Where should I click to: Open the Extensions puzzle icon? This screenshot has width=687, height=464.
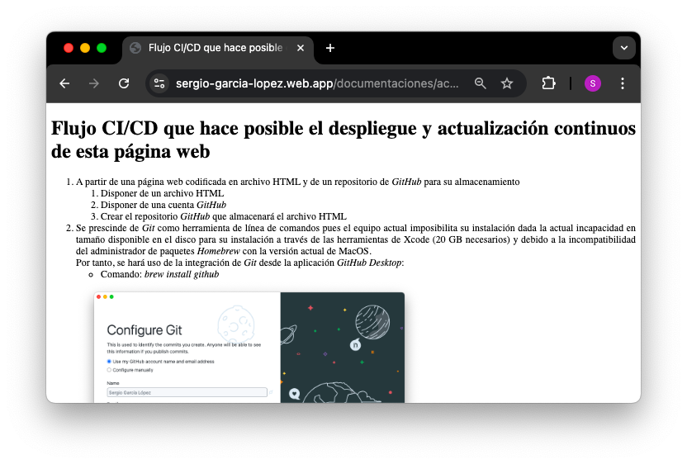(548, 83)
